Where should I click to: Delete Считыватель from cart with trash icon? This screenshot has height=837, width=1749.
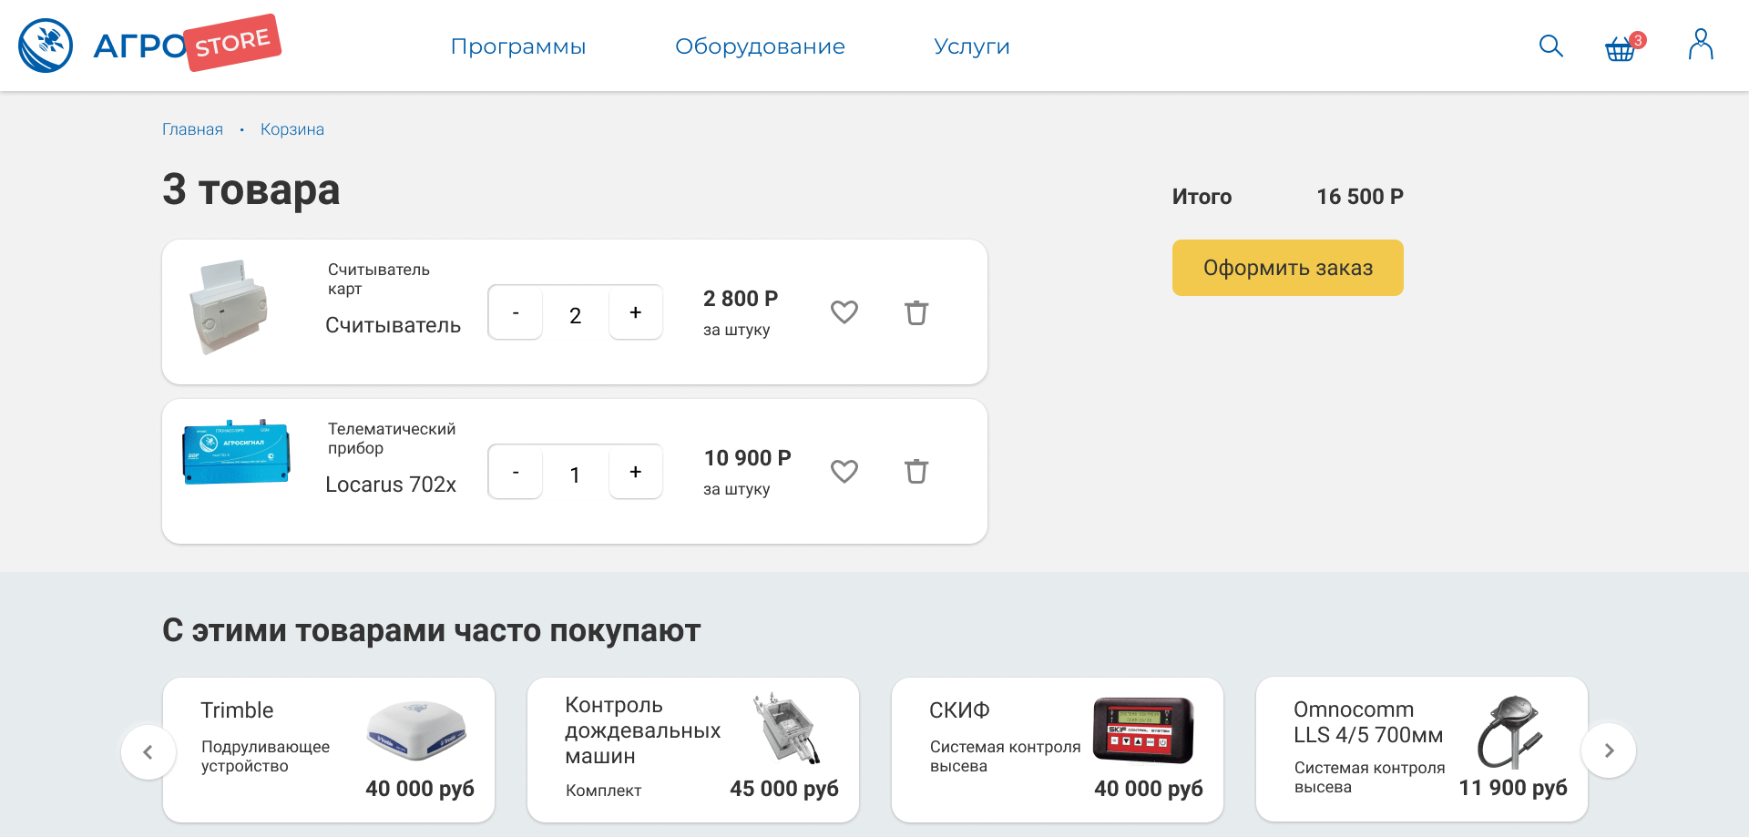916,312
